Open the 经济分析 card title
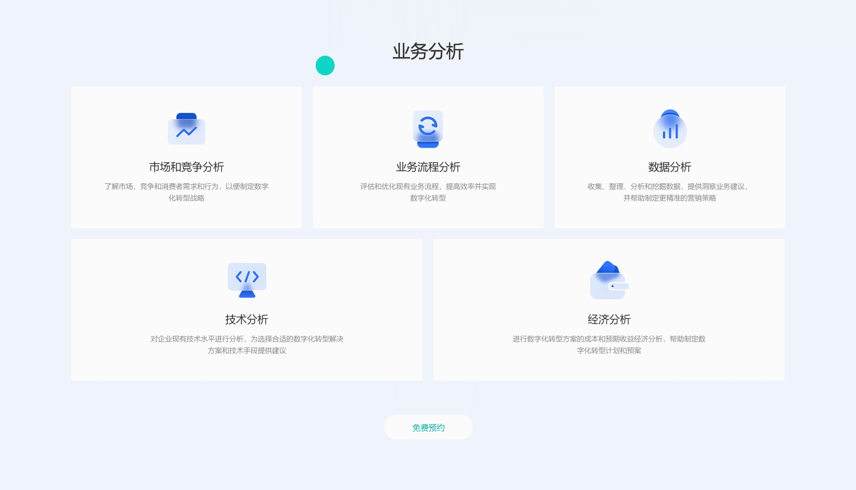 coord(609,320)
